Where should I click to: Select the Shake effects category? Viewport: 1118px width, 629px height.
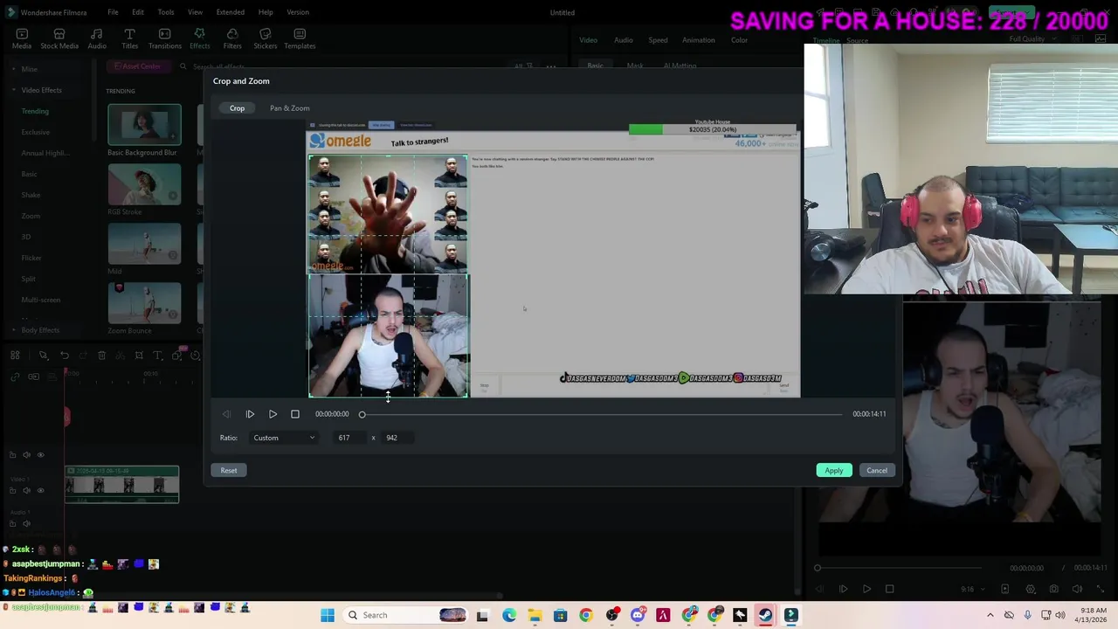coord(31,195)
